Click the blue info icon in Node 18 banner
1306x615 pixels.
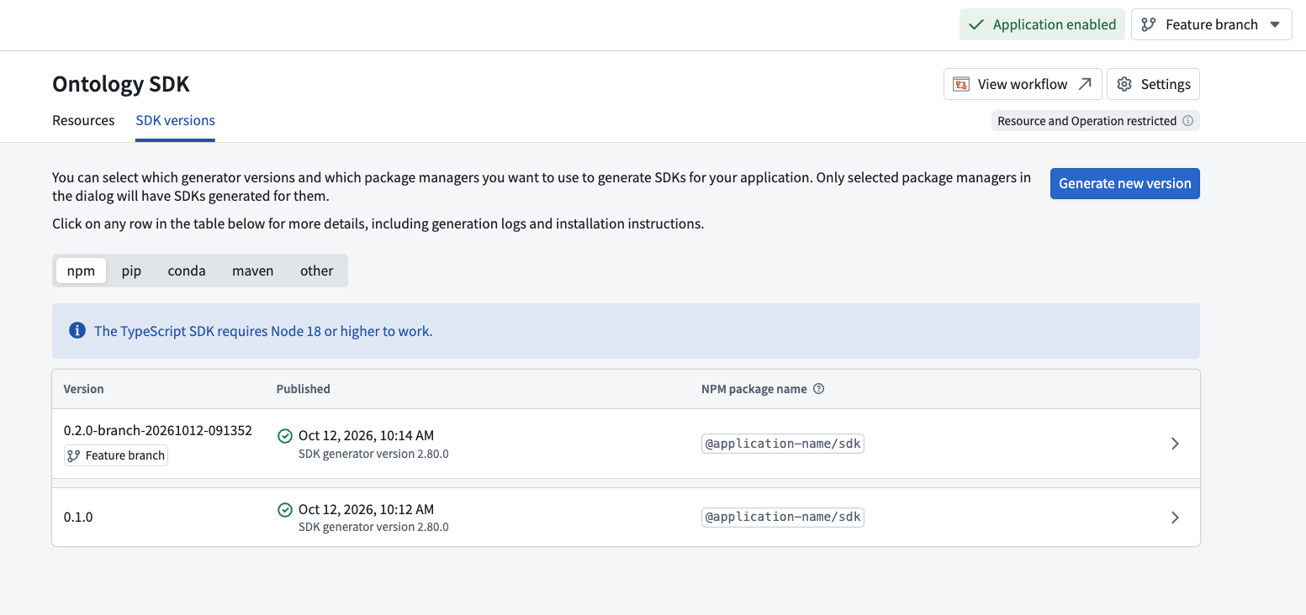(x=77, y=330)
